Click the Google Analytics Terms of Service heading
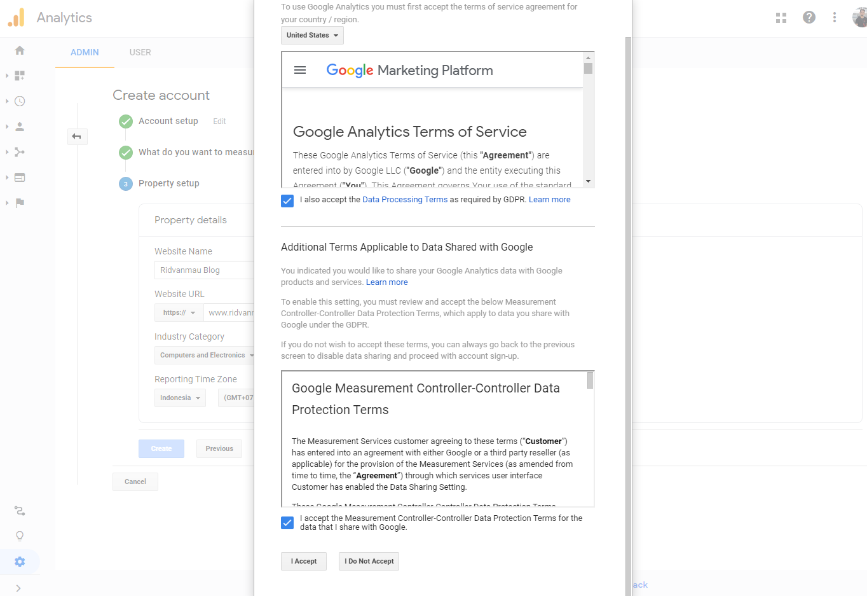Screen dimensions: 867x596 tap(410, 132)
